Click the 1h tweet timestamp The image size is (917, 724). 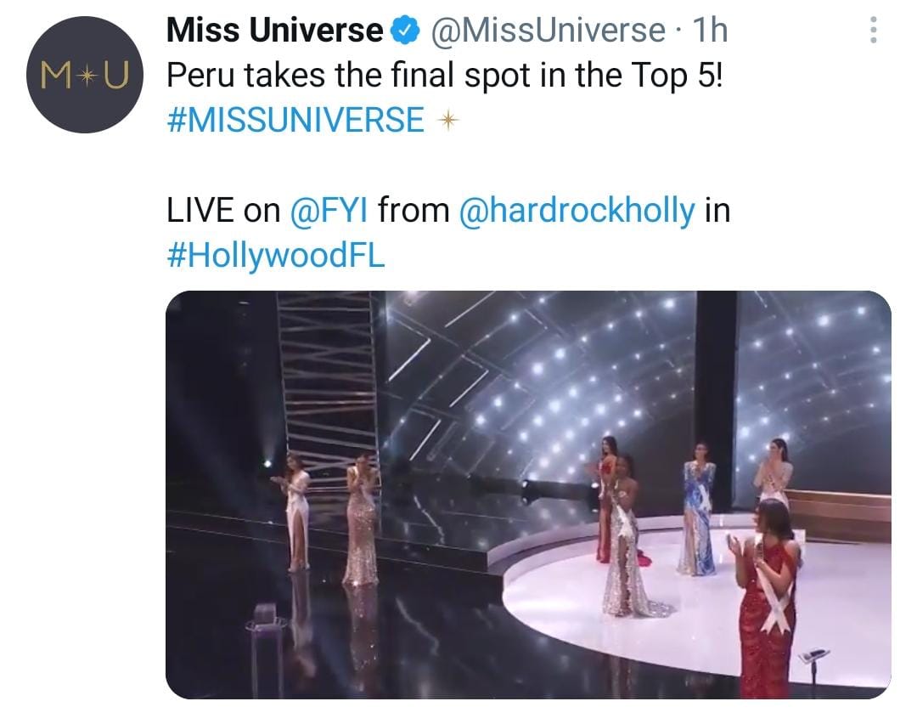(x=710, y=31)
